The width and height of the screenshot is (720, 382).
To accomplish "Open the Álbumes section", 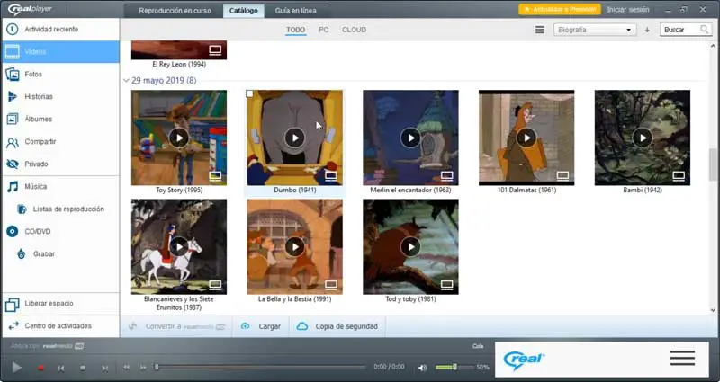I will [59, 120].
